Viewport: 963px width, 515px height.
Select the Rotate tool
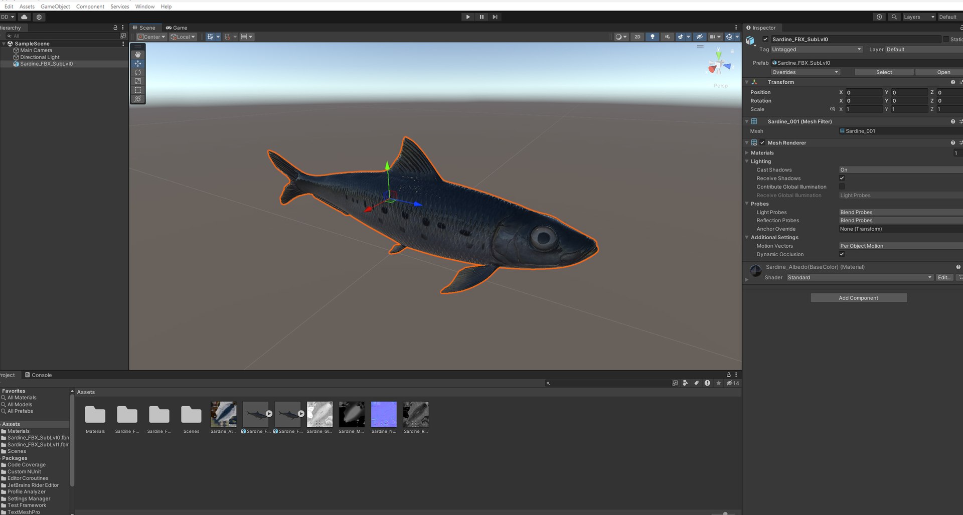point(138,72)
